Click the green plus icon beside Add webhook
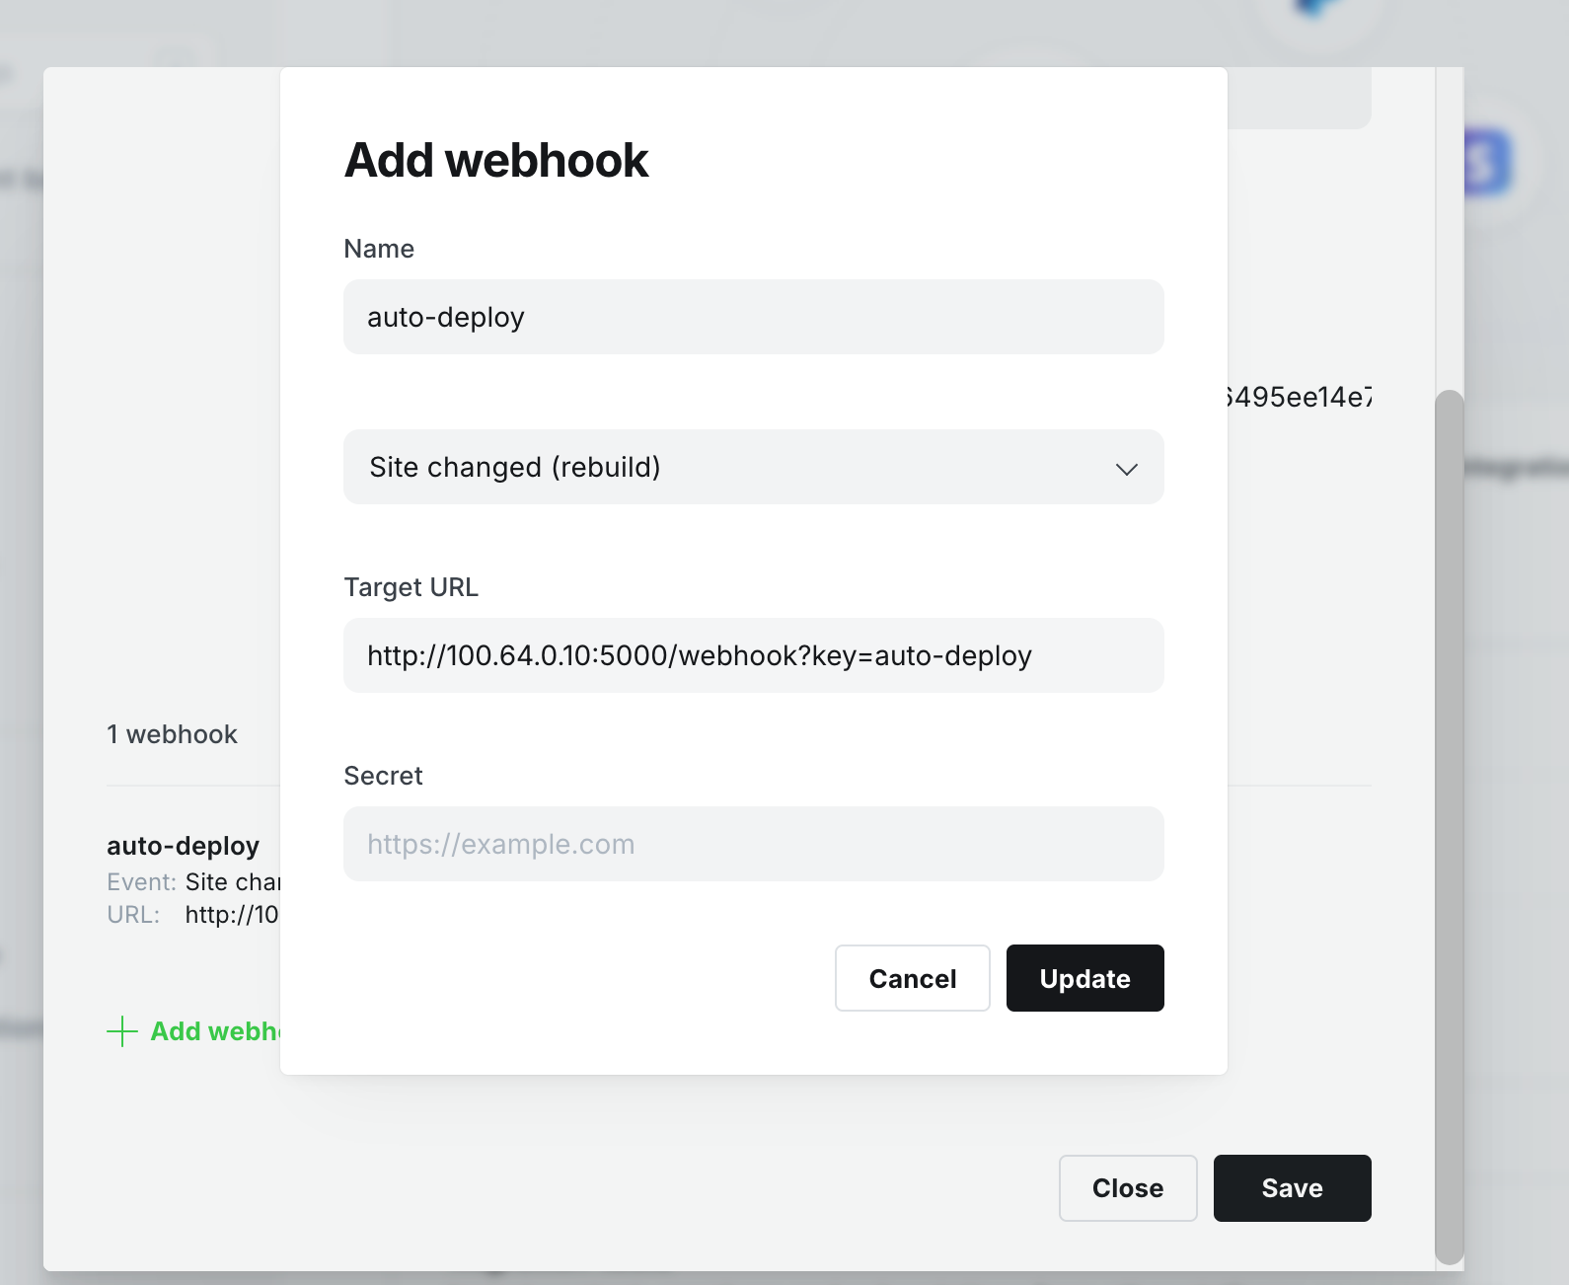1569x1285 pixels. pos(121,1031)
